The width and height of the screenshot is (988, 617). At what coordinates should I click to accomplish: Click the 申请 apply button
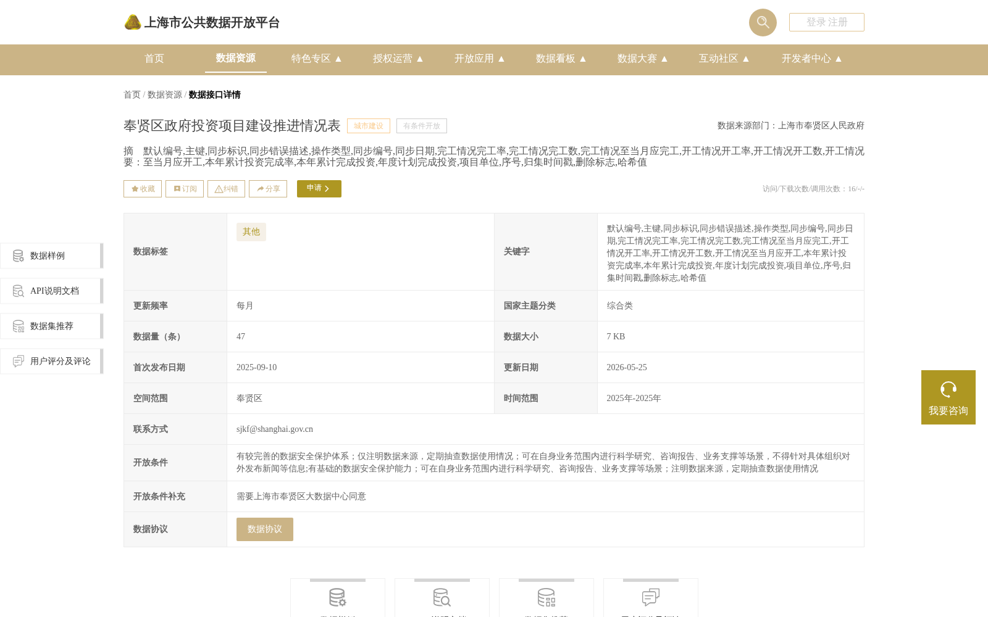[x=319, y=189]
